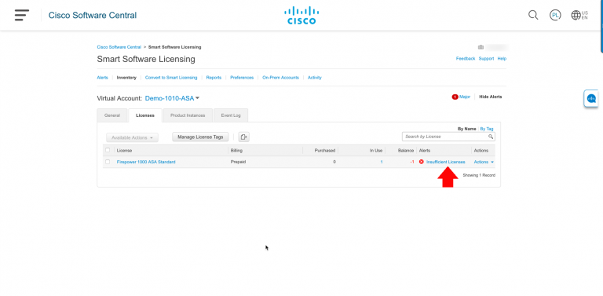Expand the Demo-1010-ASA virtual account dropdown
The width and height of the screenshot is (603, 296).
[172, 98]
